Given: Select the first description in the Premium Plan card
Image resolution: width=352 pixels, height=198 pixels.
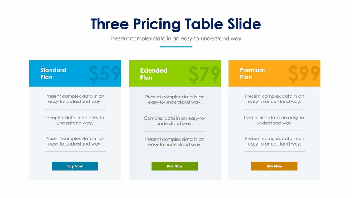Looking at the screenshot, I should point(274,99).
